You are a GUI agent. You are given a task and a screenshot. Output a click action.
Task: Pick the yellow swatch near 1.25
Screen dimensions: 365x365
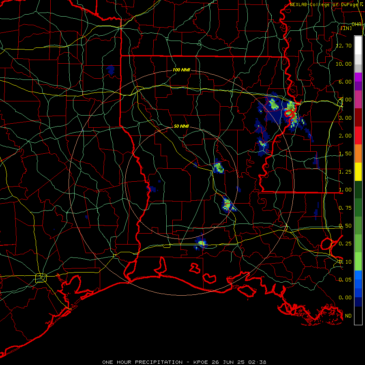pos(358,172)
